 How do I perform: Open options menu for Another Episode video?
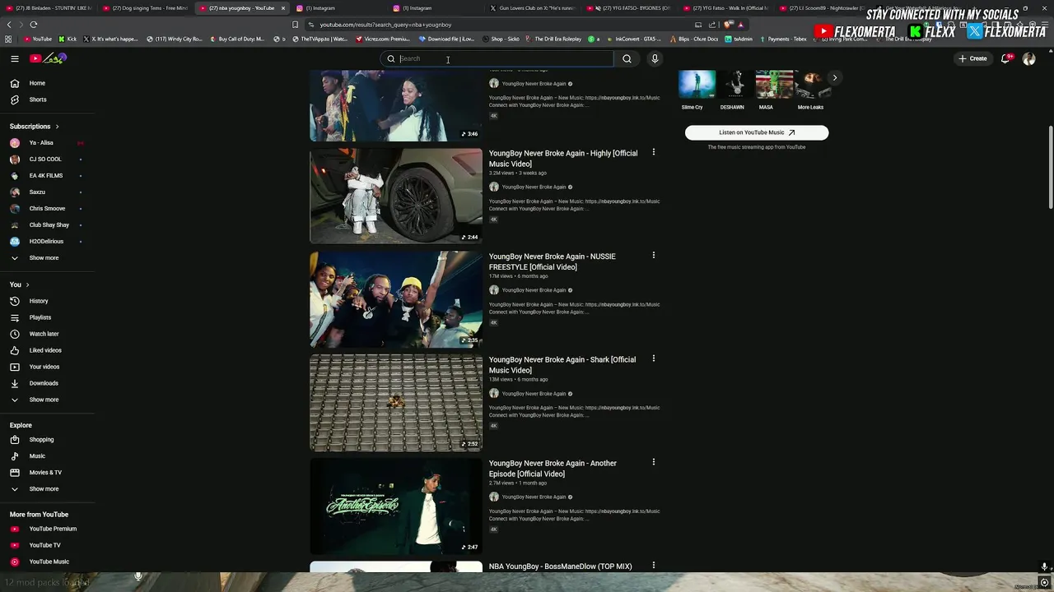(654, 462)
